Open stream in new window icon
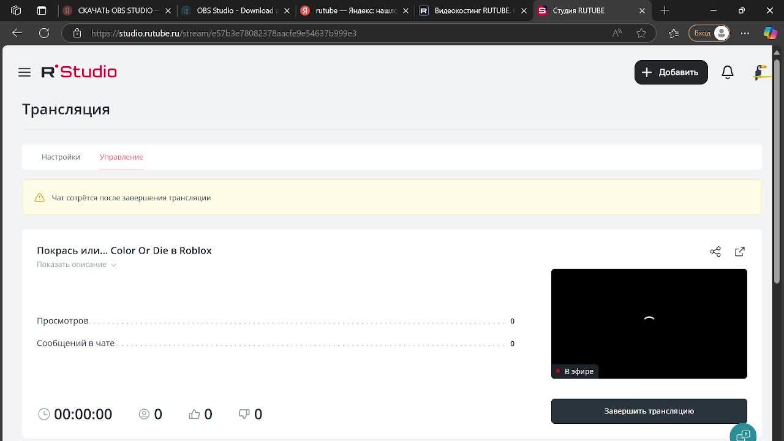Screen dimensions: 784x441 (x=740, y=252)
